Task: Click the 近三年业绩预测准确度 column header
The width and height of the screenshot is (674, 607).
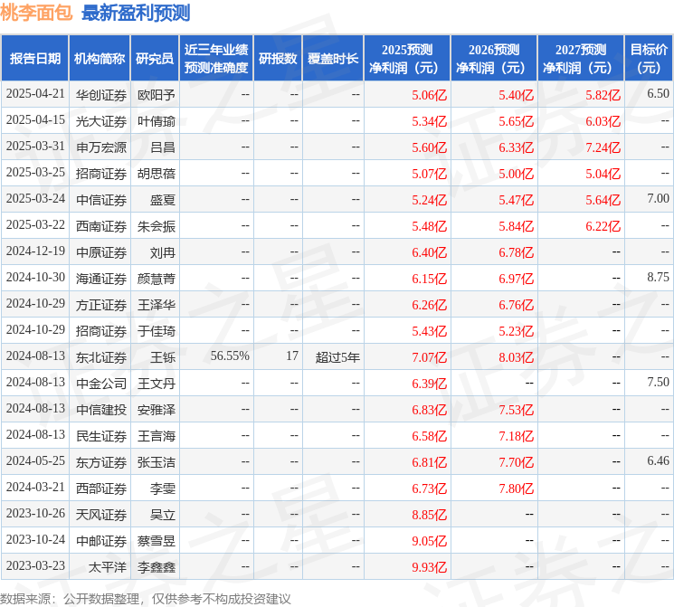Action: pos(216,59)
